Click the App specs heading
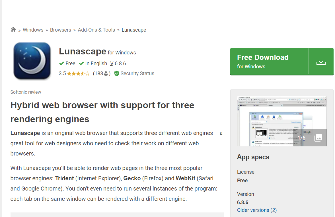 (x=253, y=157)
